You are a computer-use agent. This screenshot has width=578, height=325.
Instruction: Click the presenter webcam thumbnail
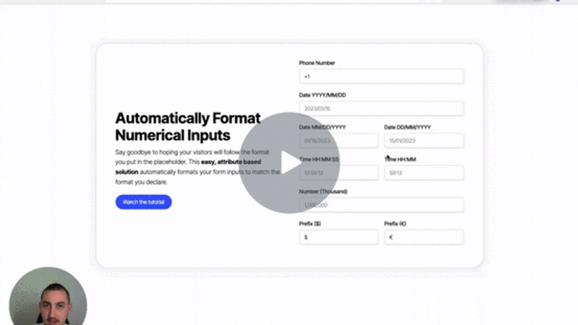pyautogui.click(x=48, y=296)
